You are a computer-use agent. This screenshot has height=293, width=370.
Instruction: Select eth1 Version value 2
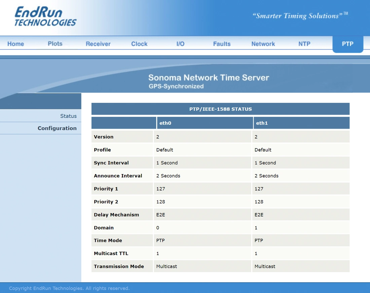tap(256, 137)
